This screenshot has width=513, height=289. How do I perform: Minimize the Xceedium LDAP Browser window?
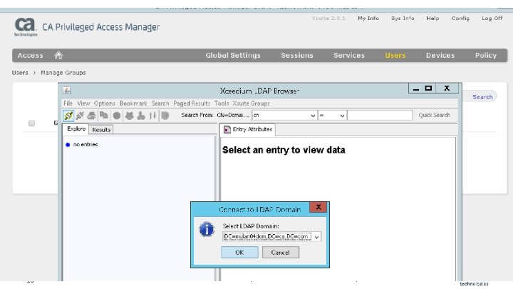pos(416,88)
